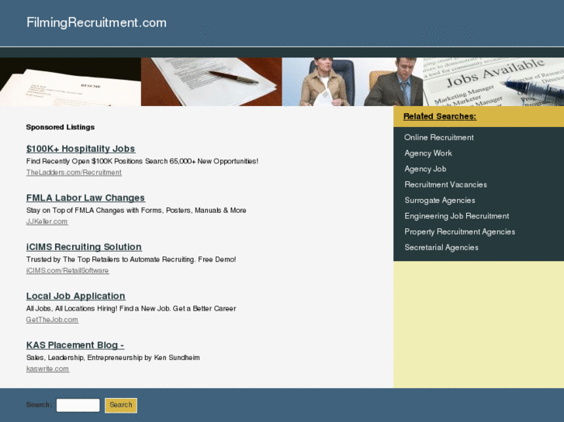Screen dimensions: 564x422
Task: Click the interview people banner image
Action: (352, 82)
